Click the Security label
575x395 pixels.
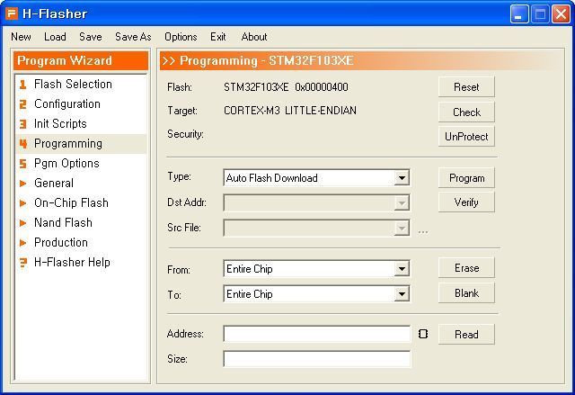(x=185, y=134)
